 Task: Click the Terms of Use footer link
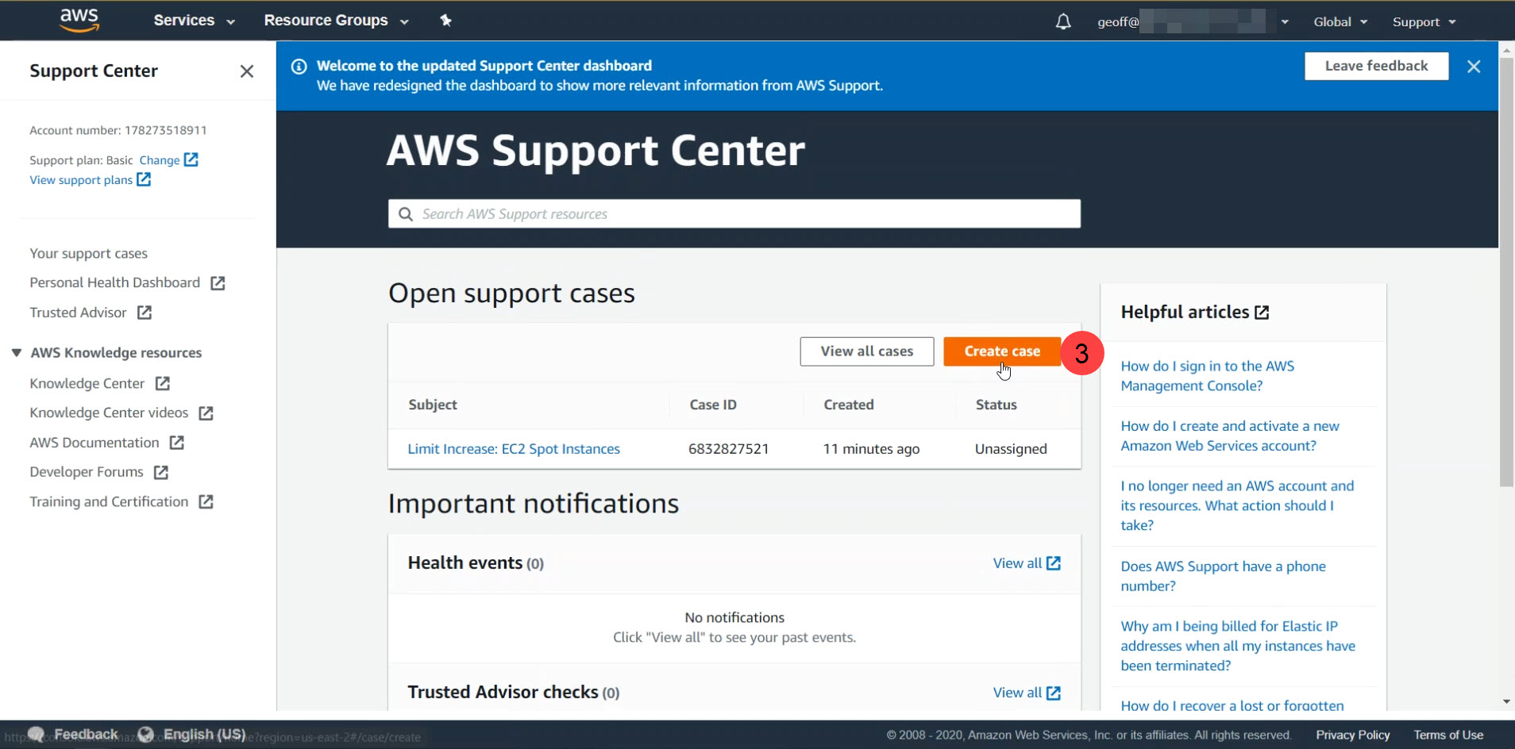1448,735
